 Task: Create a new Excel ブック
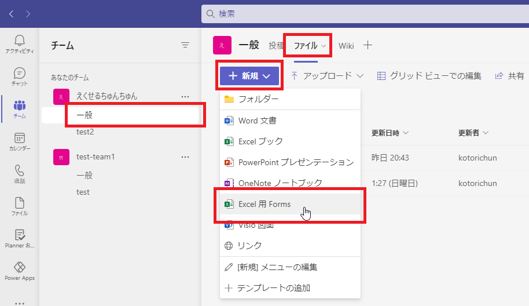coord(290,141)
